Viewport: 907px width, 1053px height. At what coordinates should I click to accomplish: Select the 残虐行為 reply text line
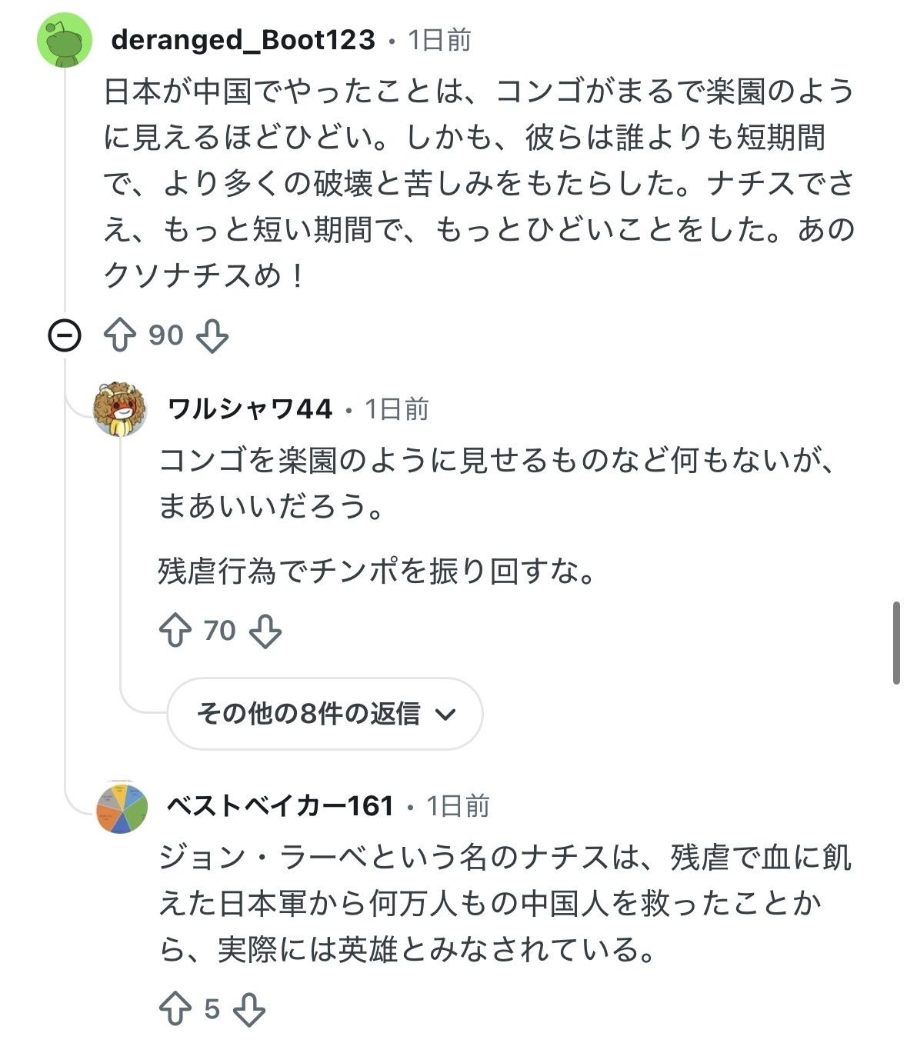tap(377, 571)
